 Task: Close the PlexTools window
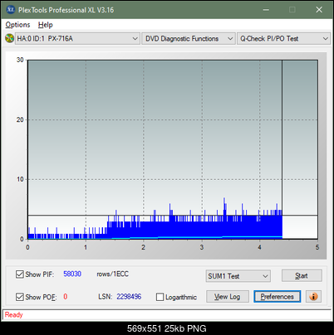click(319, 10)
